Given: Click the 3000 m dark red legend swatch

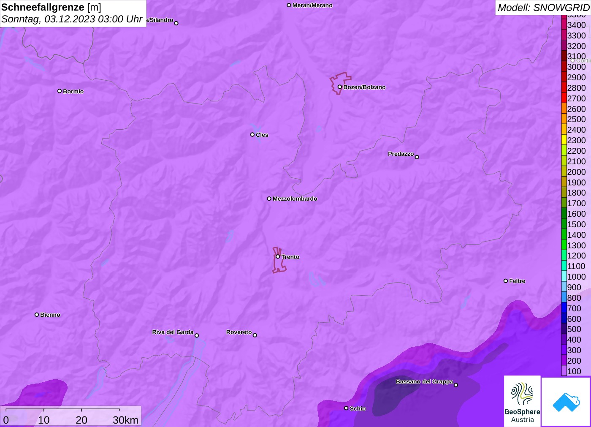Looking at the screenshot, I should pos(564,67).
